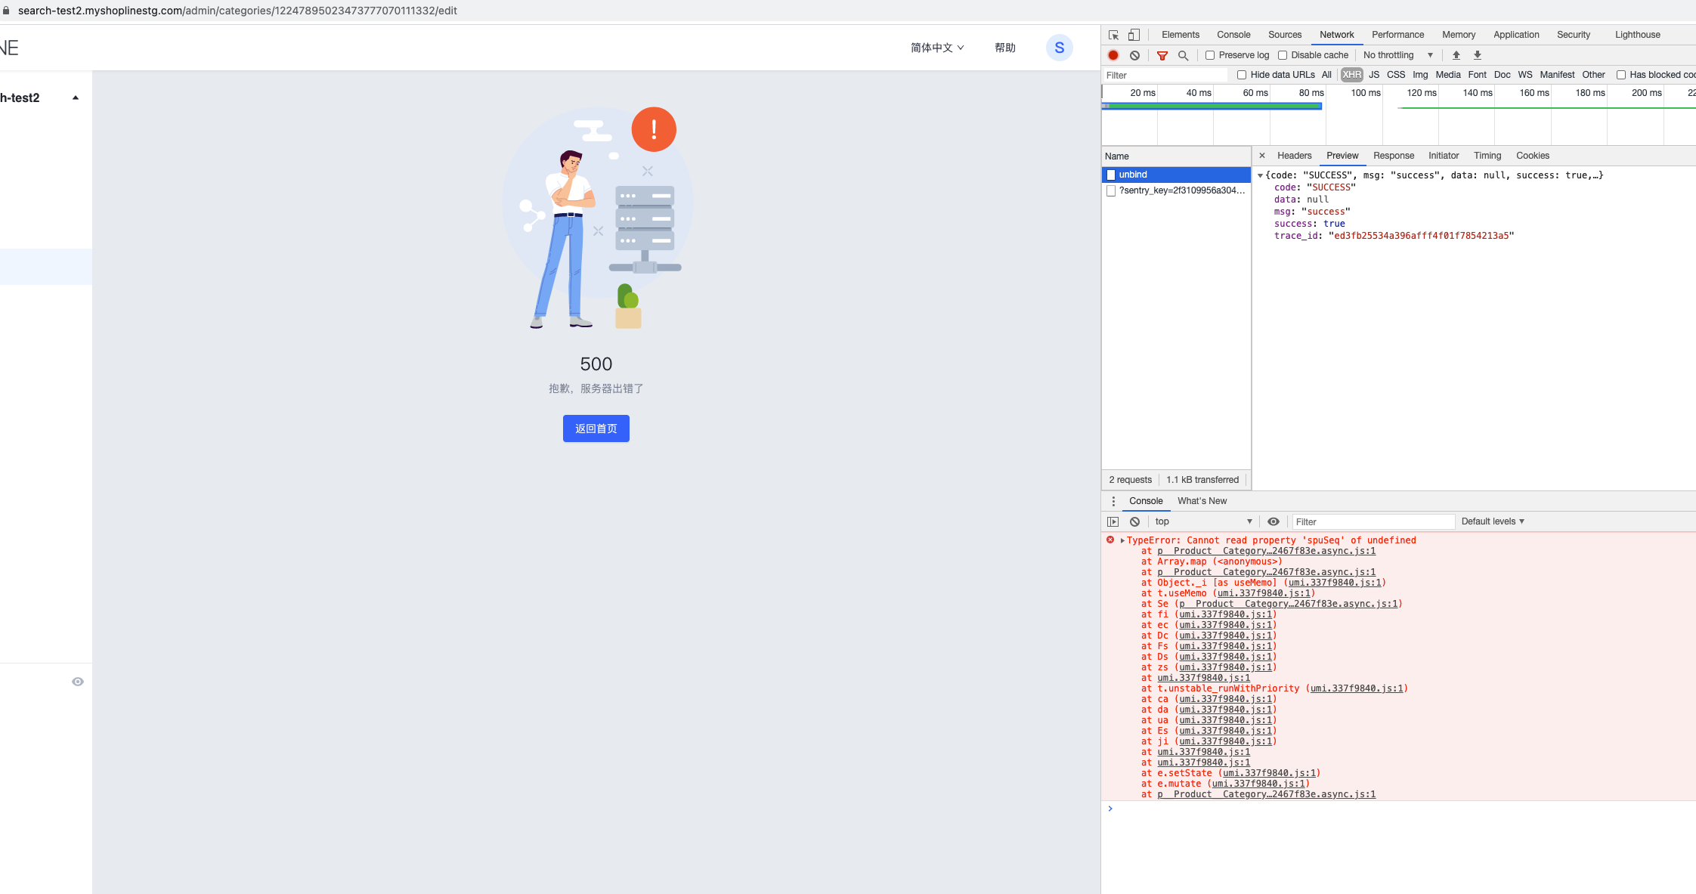This screenshot has height=894, width=1696.
Task: Click the console Filter input field
Action: tap(1373, 521)
